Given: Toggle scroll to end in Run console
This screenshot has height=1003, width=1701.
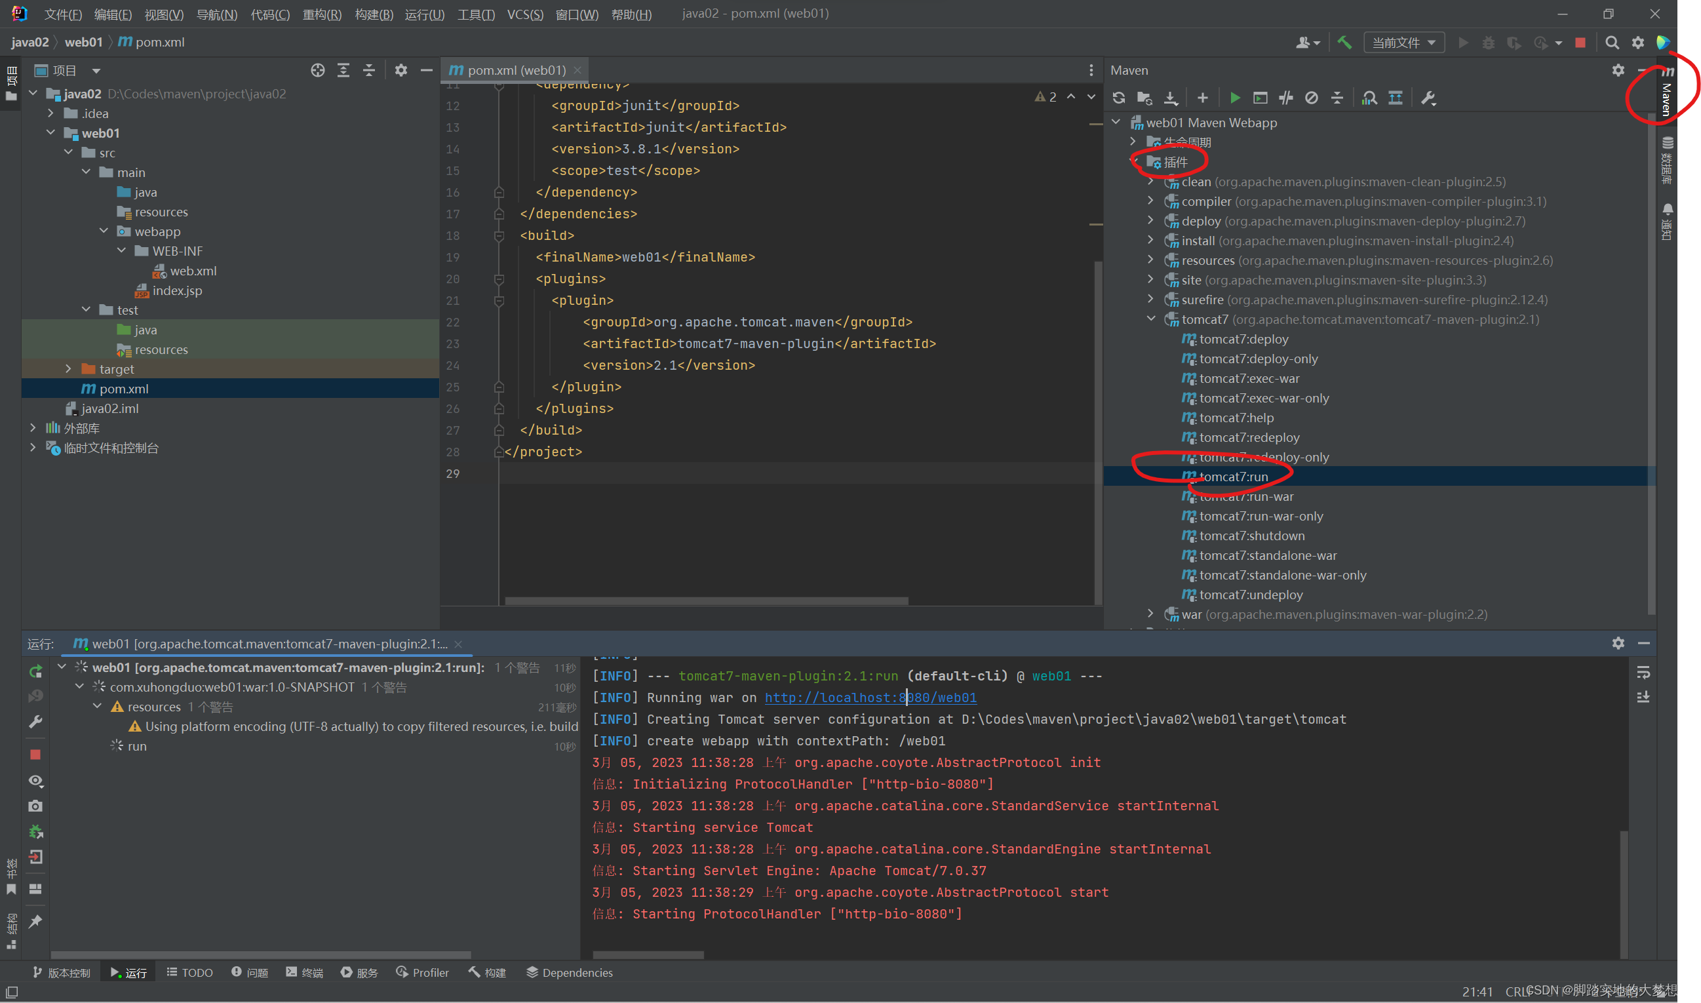Looking at the screenshot, I should coord(1643,697).
